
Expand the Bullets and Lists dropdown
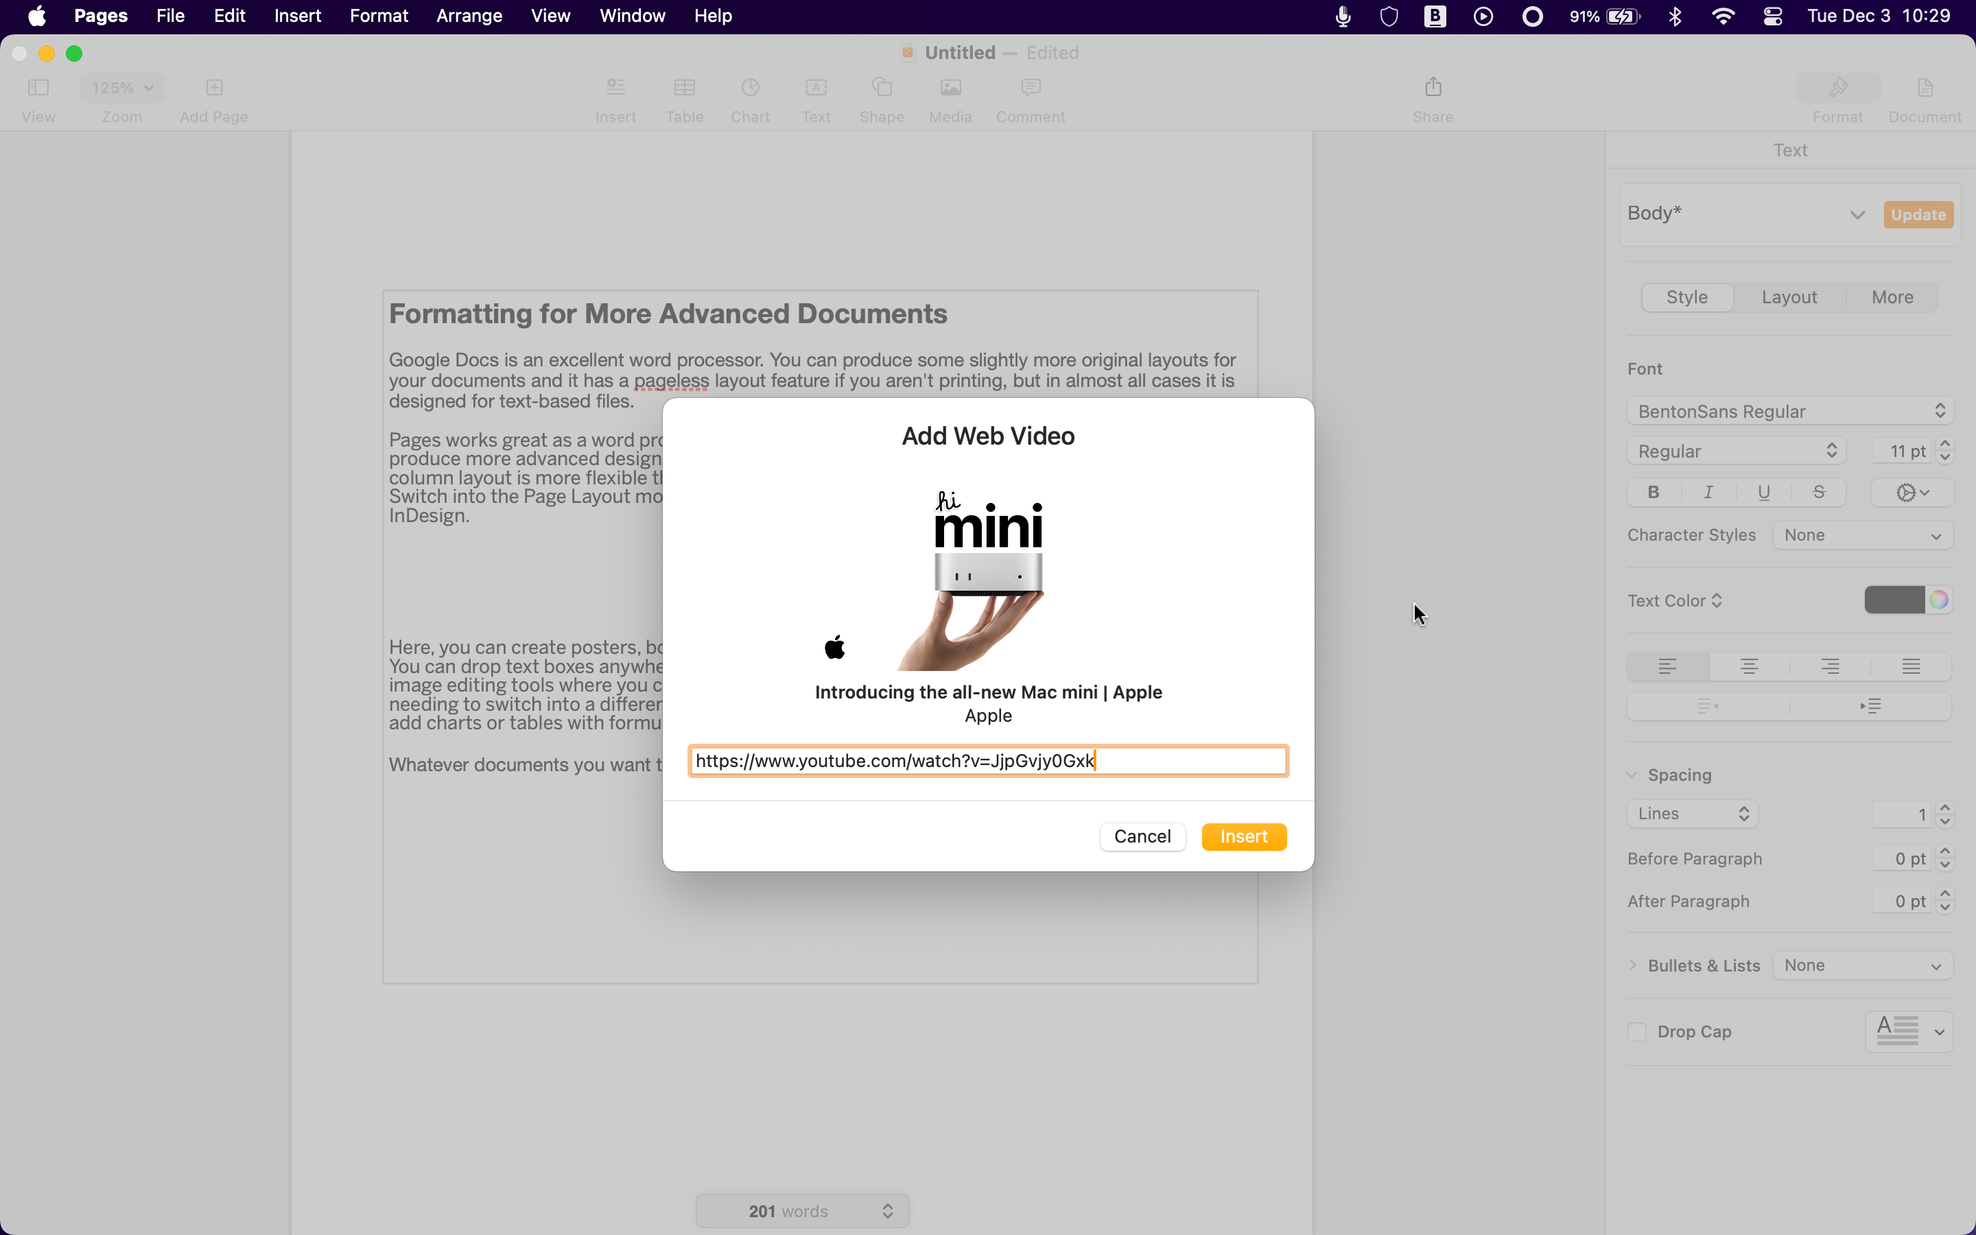[x=1863, y=965]
